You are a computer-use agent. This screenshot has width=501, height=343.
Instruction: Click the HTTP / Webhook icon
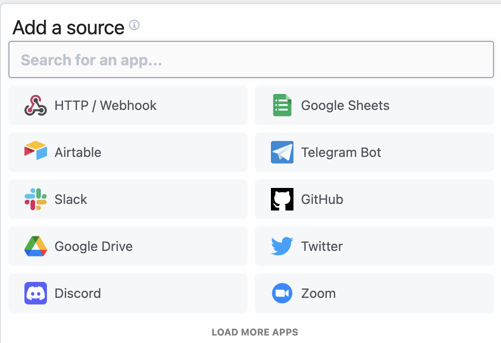pos(36,105)
